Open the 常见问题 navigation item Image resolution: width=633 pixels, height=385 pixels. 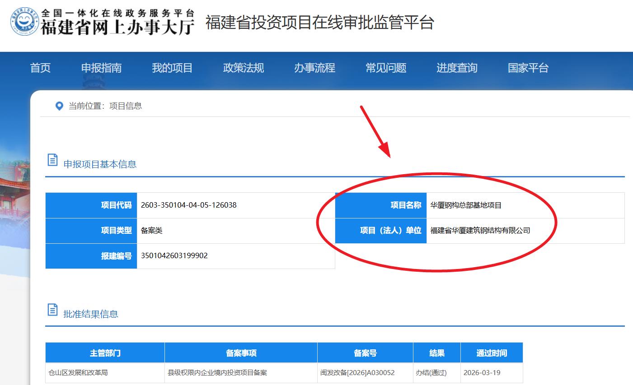coord(385,68)
